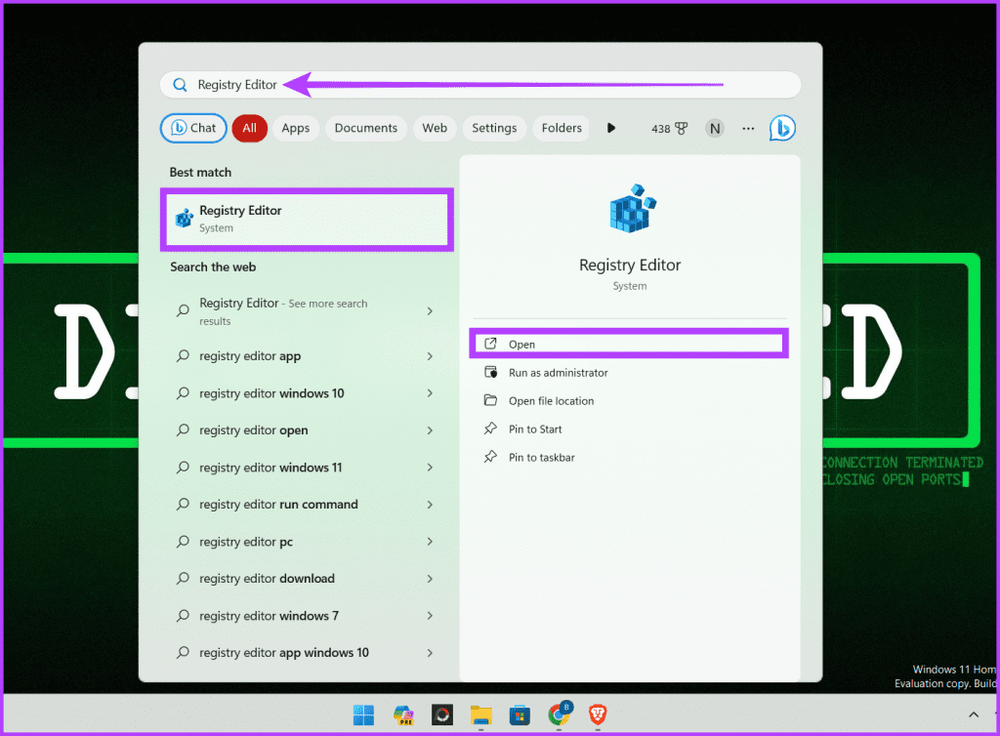Open Google Chrome from the taskbar
The height and width of the screenshot is (736, 1000).
[x=560, y=714]
